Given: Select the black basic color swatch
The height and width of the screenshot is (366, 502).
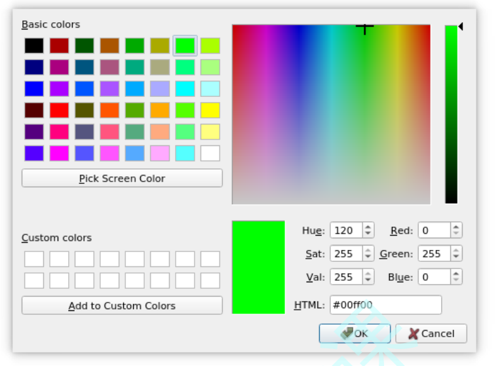Looking at the screenshot, I should pos(34,45).
